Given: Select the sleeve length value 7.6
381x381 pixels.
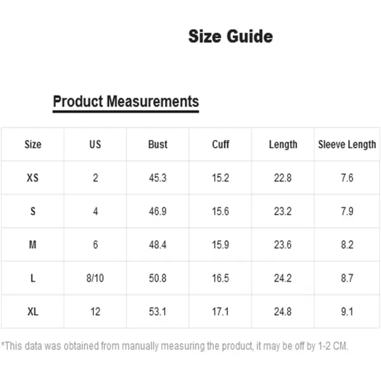Looking at the screenshot, I should (347, 178).
